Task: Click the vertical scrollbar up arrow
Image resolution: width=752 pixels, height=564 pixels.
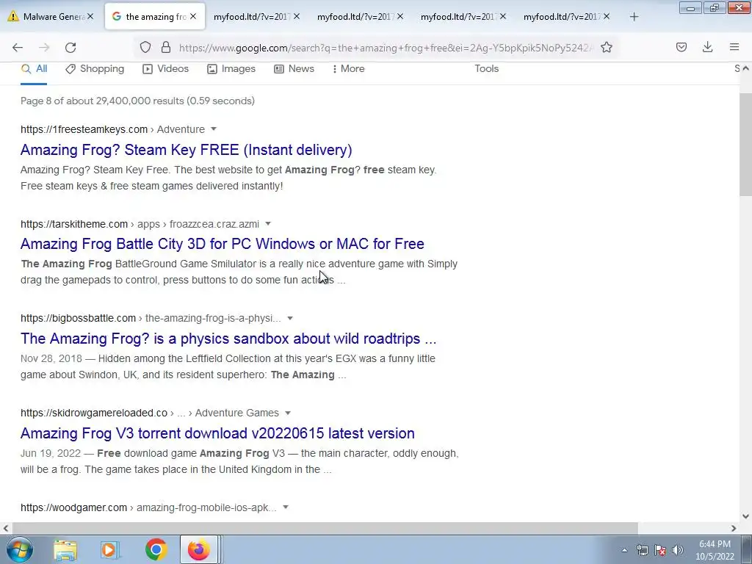Action: [745, 68]
